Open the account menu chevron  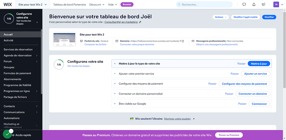[282, 5]
